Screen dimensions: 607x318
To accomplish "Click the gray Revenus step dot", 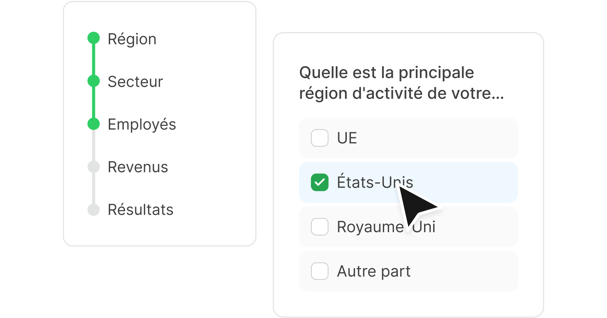I will 94,167.
